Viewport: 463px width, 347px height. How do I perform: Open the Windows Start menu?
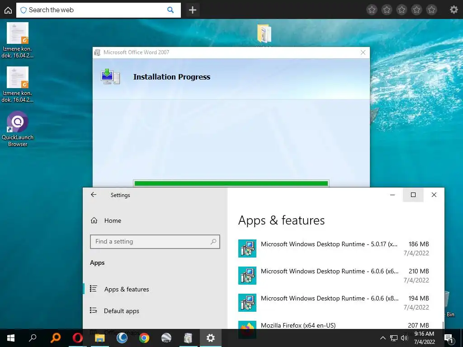(11, 338)
